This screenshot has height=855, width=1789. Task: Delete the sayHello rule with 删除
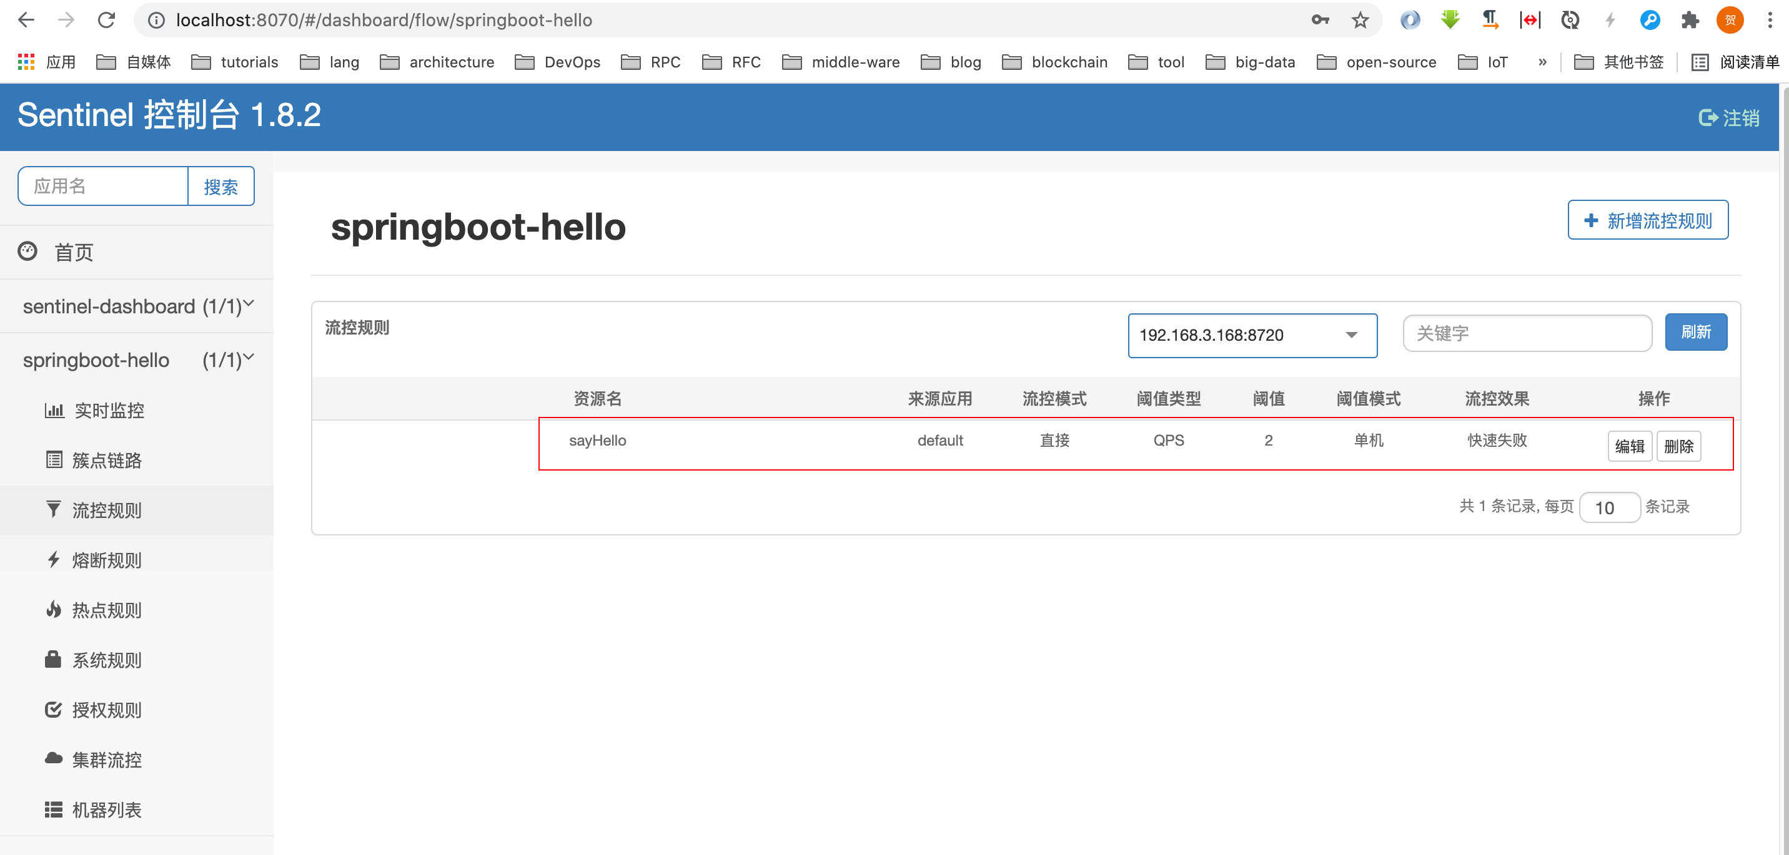1678,446
